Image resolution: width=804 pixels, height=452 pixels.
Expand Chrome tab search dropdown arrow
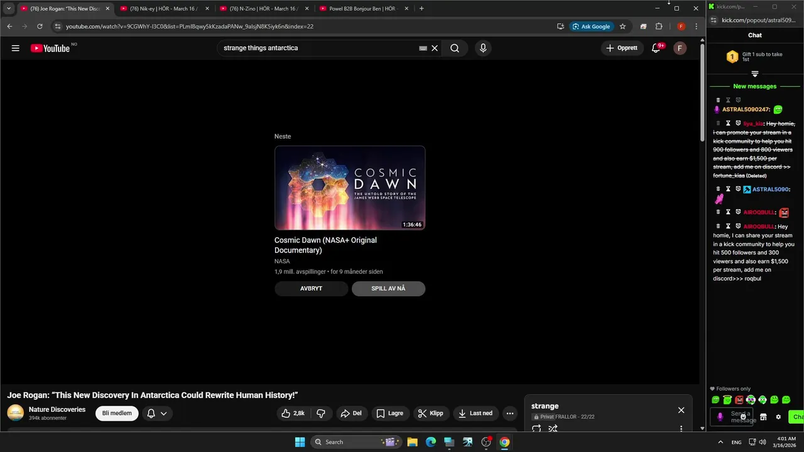pos(9,9)
